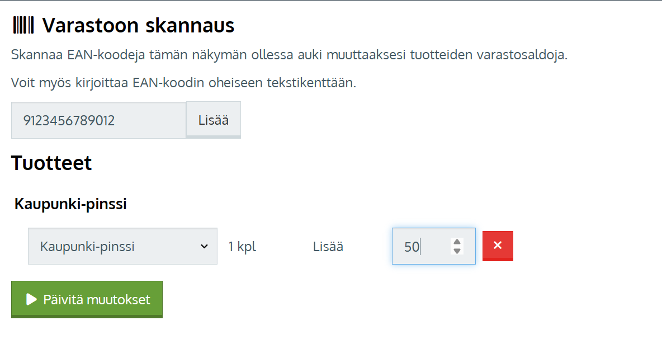
Task: Submit with the Päivitä muutokset button
Action: click(87, 300)
